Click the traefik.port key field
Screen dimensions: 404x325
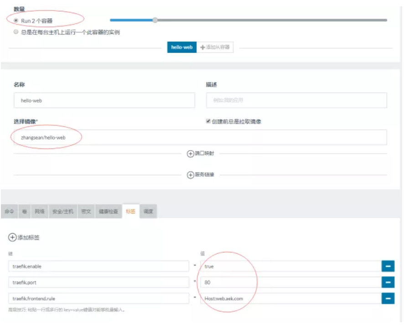point(98,283)
